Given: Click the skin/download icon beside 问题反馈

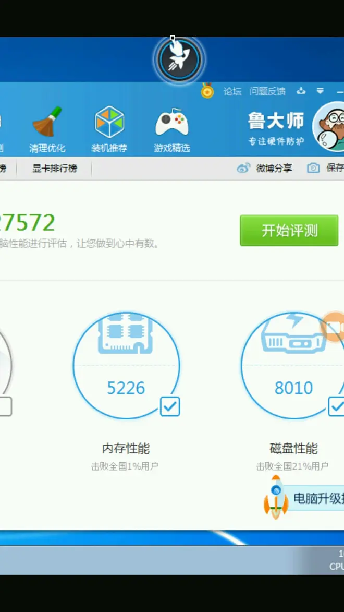Looking at the screenshot, I should point(301,91).
